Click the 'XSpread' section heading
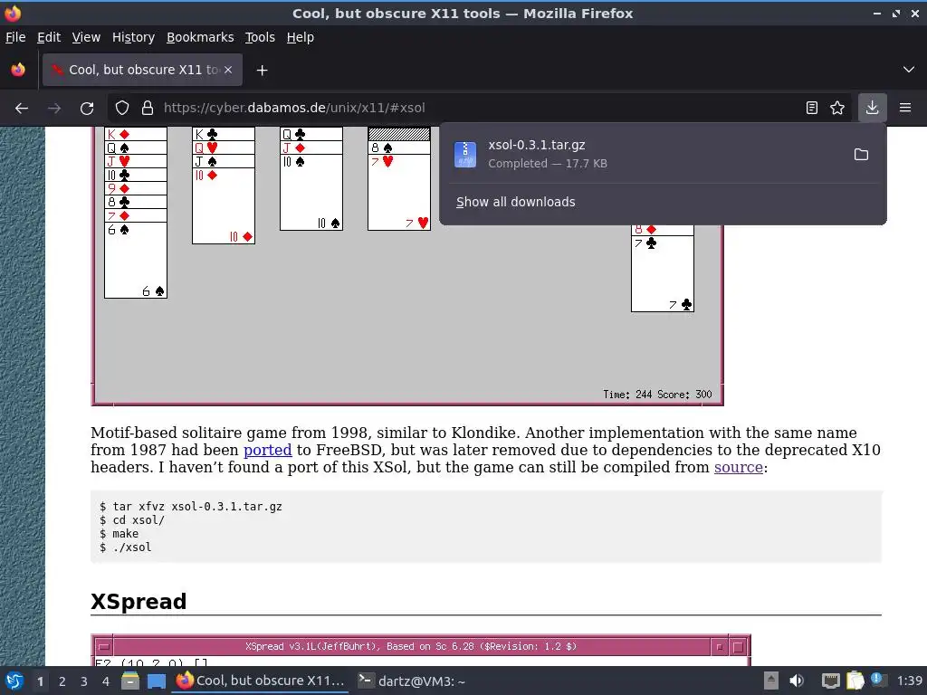 pos(139,602)
